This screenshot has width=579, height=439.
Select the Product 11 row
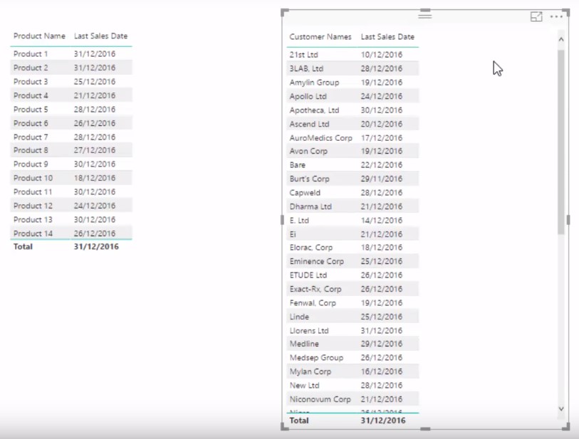(x=71, y=192)
